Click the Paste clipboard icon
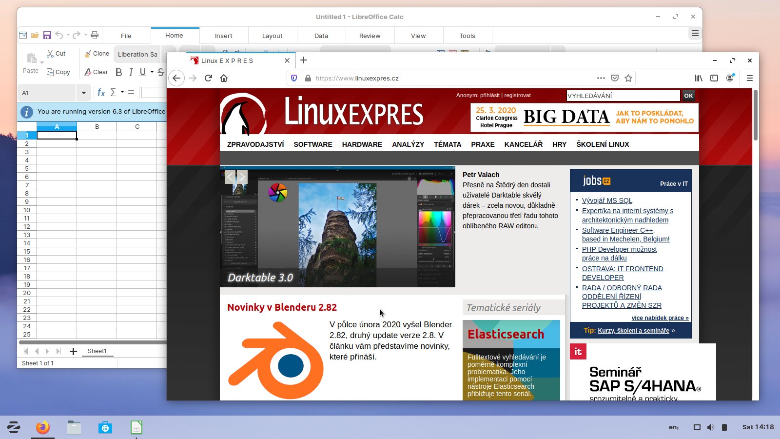780x439 pixels. (31, 58)
